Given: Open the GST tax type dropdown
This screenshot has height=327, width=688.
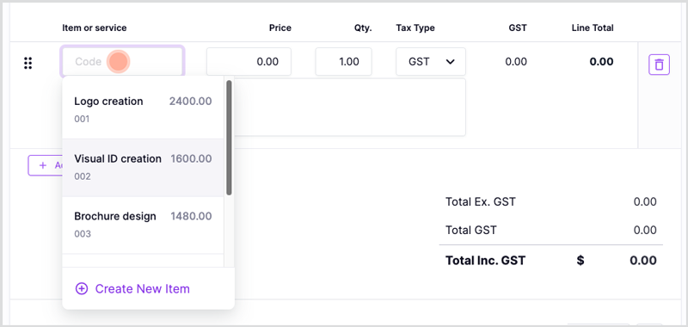Looking at the screenshot, I should [431, 61].
